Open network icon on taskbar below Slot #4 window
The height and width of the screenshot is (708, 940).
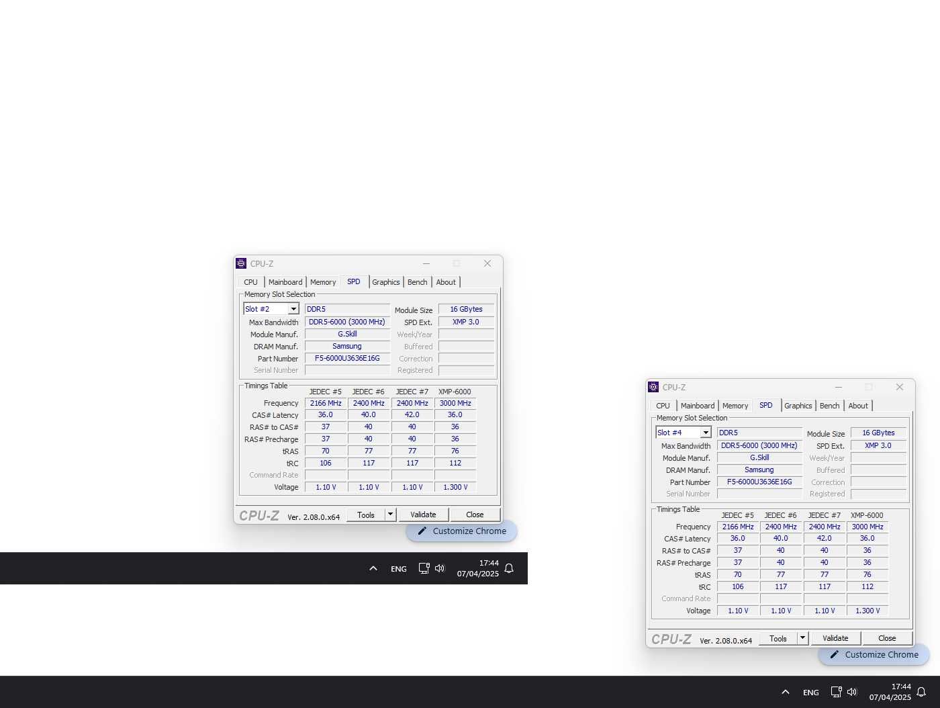click(x=836, y=692)
